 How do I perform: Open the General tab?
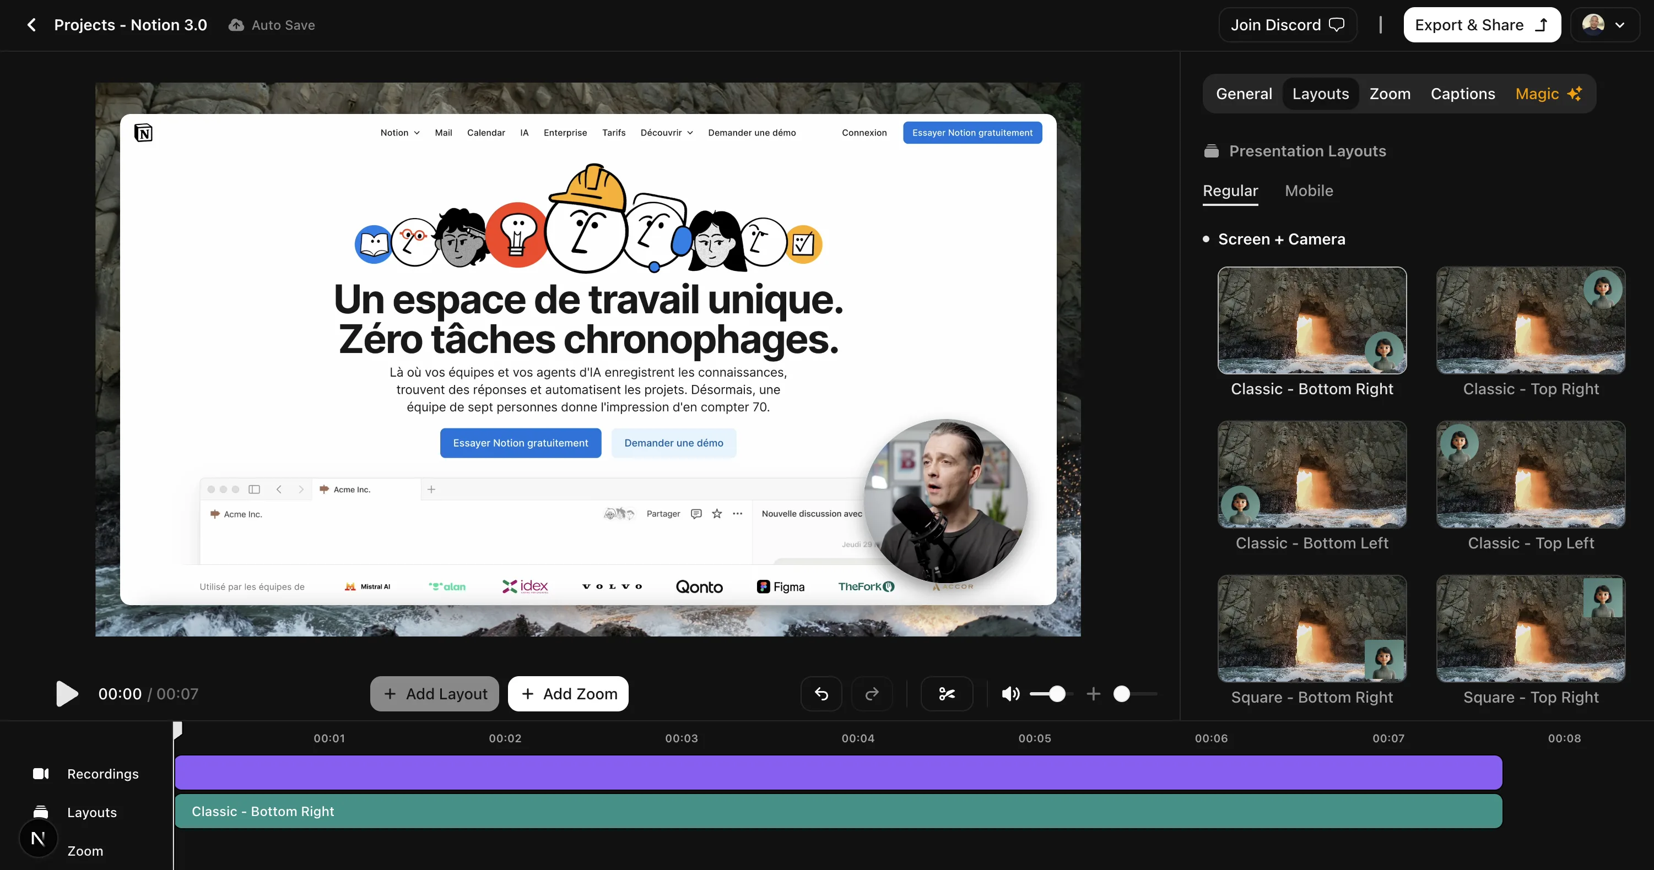(x=1243, y=93)
